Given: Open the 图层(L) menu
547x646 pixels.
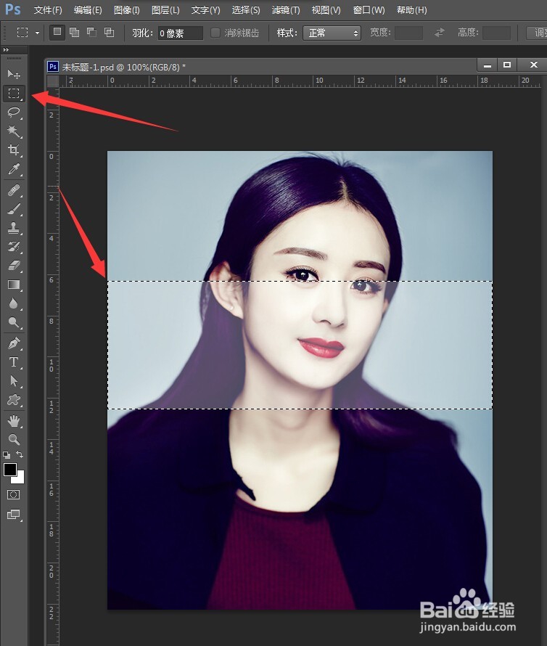Looking at the screenshot, I should (165, 10).
